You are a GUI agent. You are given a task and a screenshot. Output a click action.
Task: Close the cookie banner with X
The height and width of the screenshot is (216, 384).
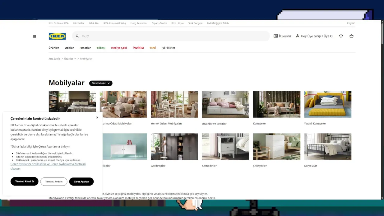point(97,117)
